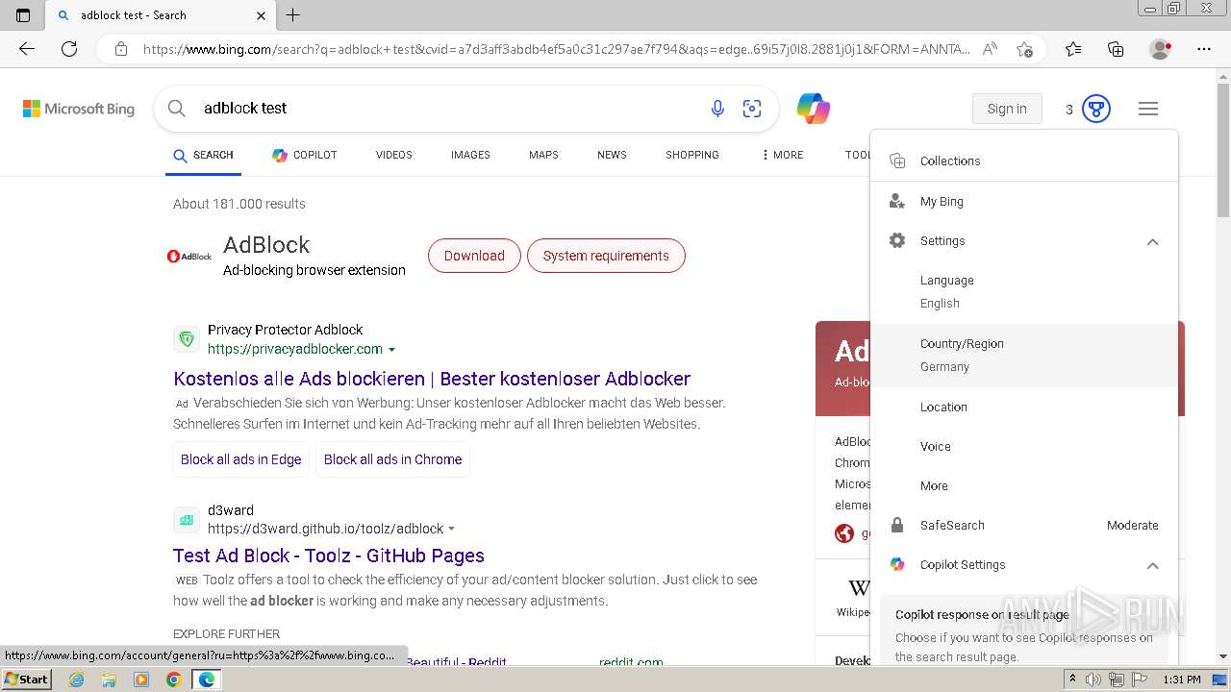This screenshot has height=692, width=1231.
Task: Close the adblock test tab
Action: (x=262, y=15)
